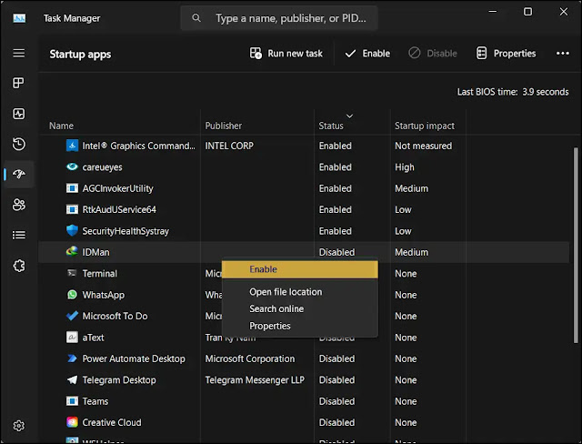Viewport: 582px width, 444px height.
Task: Click Intel Graphics Command icon
Action: (x=72, y=146)
